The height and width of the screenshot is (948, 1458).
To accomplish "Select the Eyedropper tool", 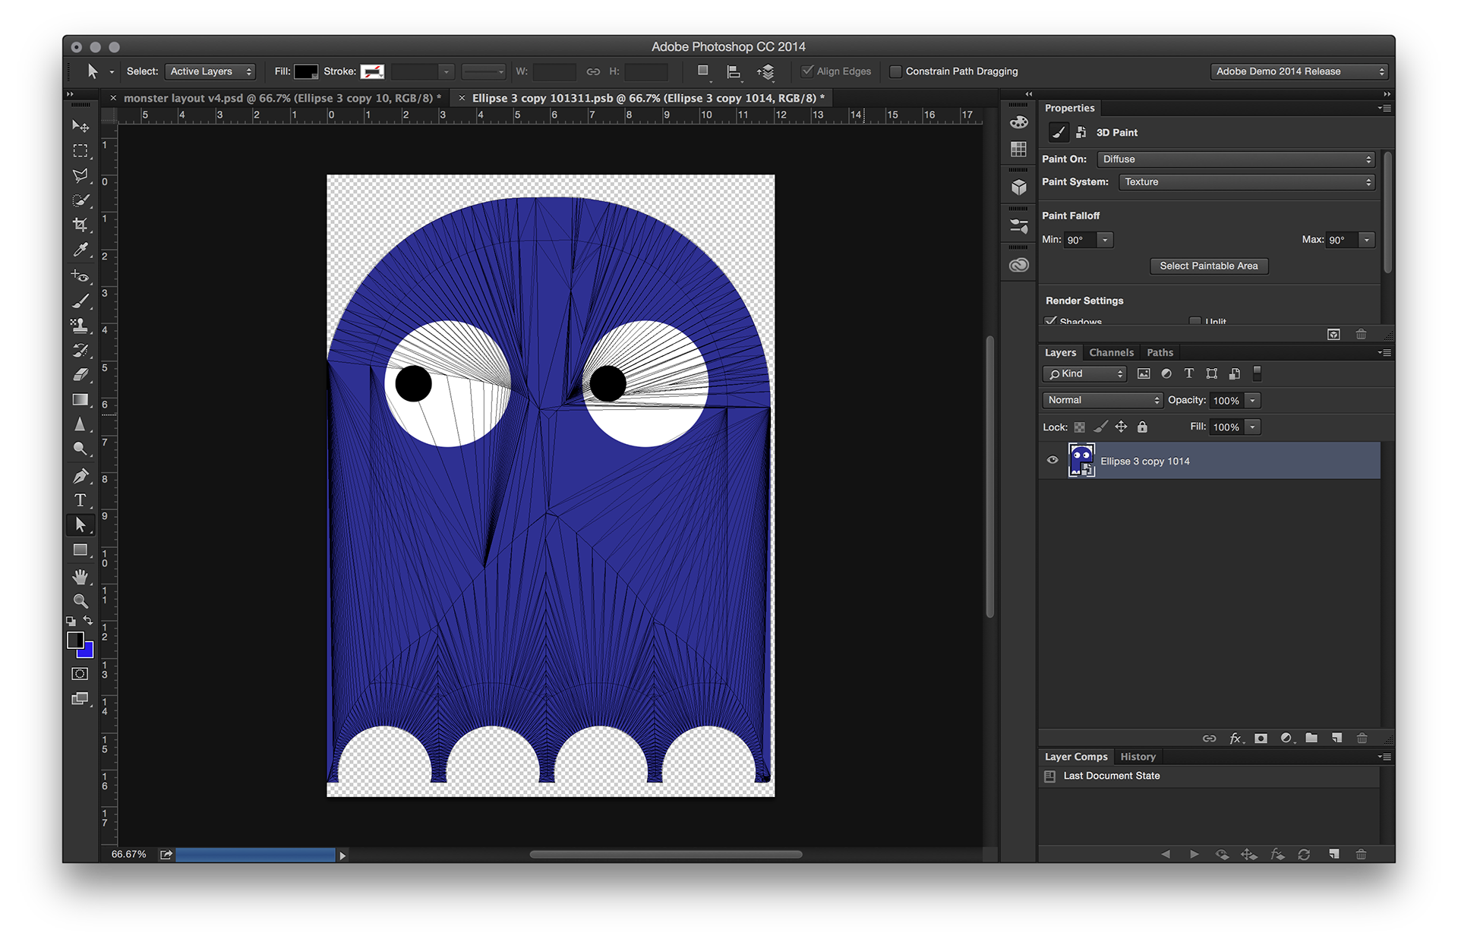I will click(80, 250).
